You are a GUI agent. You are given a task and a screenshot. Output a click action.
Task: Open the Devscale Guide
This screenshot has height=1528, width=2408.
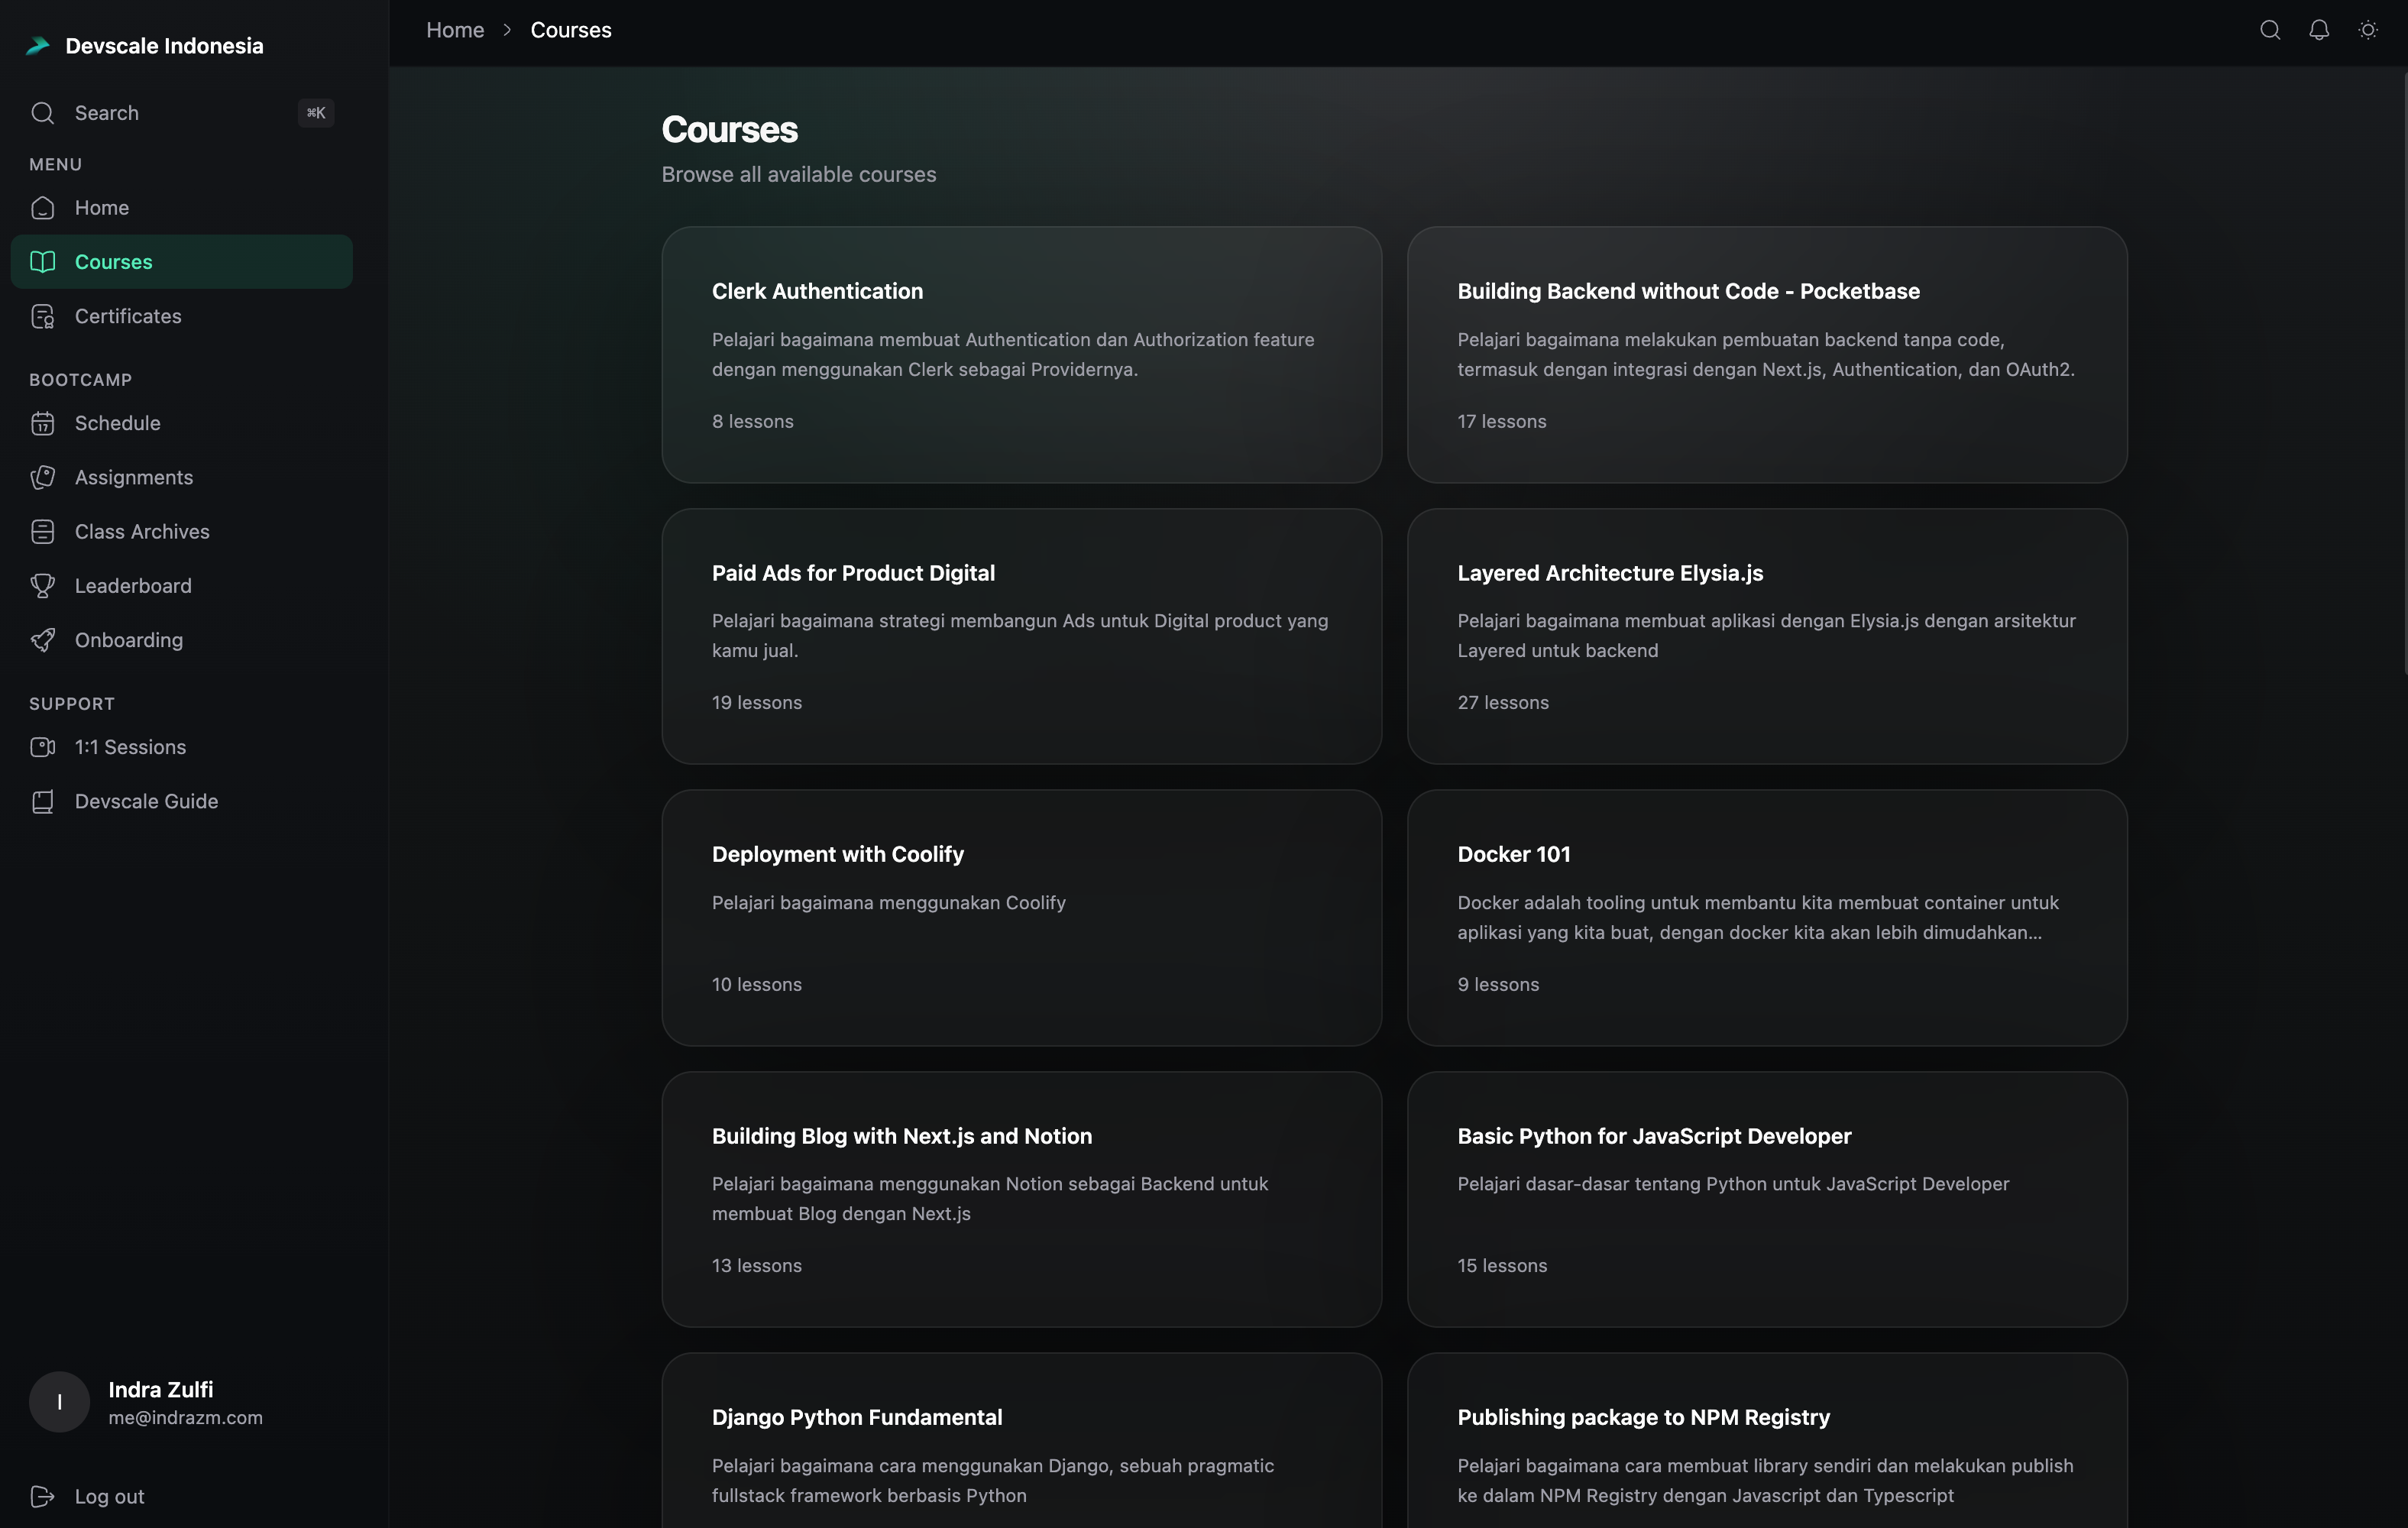point(146,801)
